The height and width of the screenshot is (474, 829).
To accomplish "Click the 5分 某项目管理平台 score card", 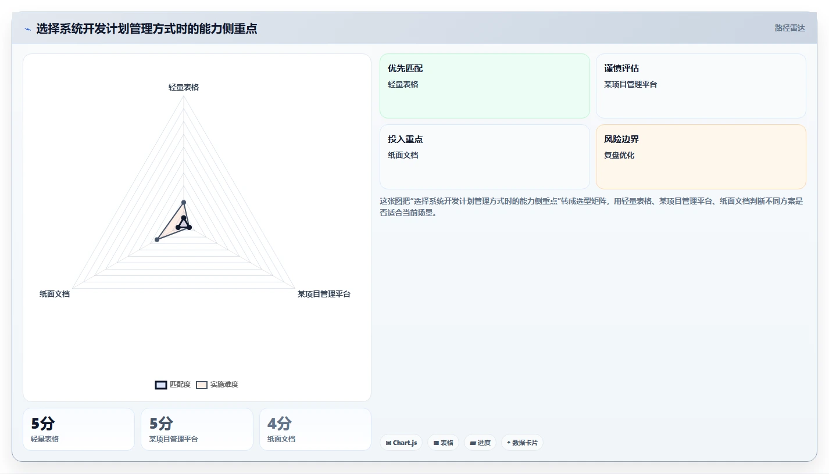I will click(197, 429).
